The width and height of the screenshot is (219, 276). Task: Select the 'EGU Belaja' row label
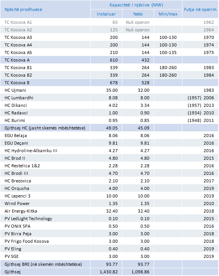[15, 136]
